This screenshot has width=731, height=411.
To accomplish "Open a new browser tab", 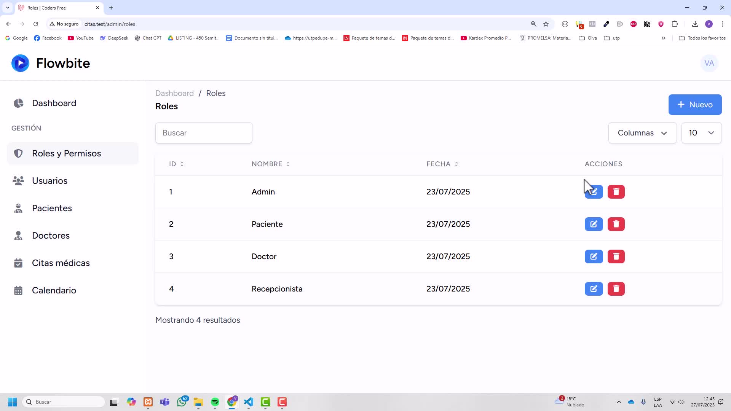I will [x=111, y=8].
